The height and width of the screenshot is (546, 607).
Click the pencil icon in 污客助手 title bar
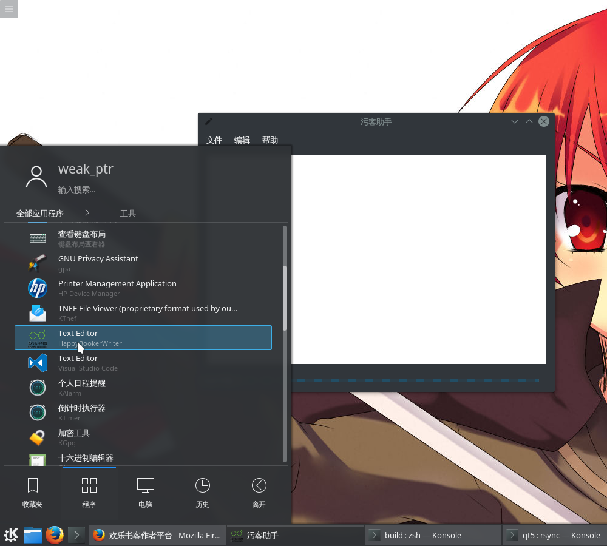click(x=208, y=121)
